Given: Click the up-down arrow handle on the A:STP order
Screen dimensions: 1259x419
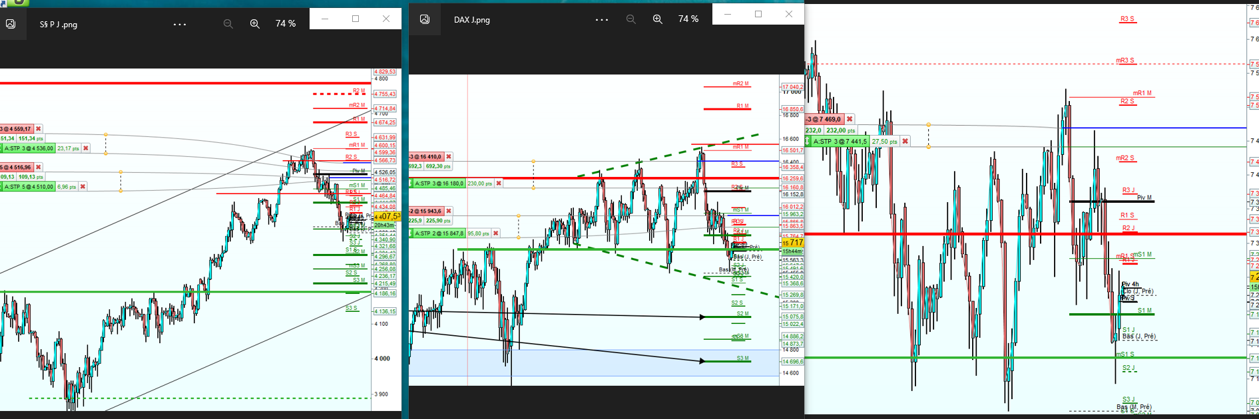Looking at the screenshot, I should 808,141.
